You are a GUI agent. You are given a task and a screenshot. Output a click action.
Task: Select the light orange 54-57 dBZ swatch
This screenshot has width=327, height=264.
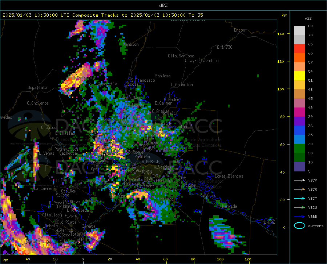[299, 67]
